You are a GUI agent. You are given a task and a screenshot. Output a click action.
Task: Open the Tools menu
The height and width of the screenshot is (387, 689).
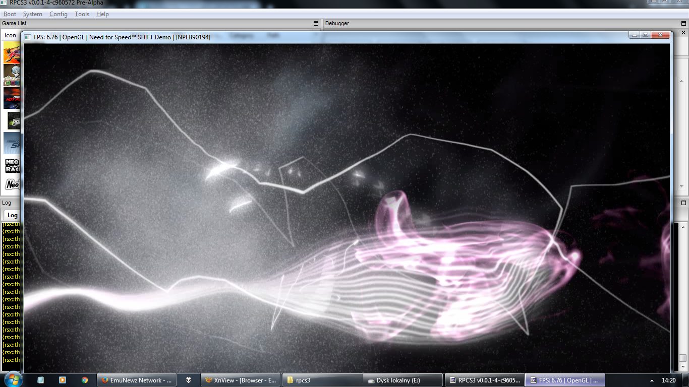(x=82, y=14)
